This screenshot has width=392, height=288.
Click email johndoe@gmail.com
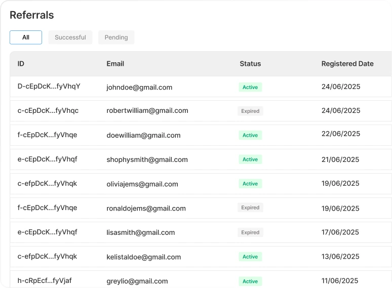[139, 88]
